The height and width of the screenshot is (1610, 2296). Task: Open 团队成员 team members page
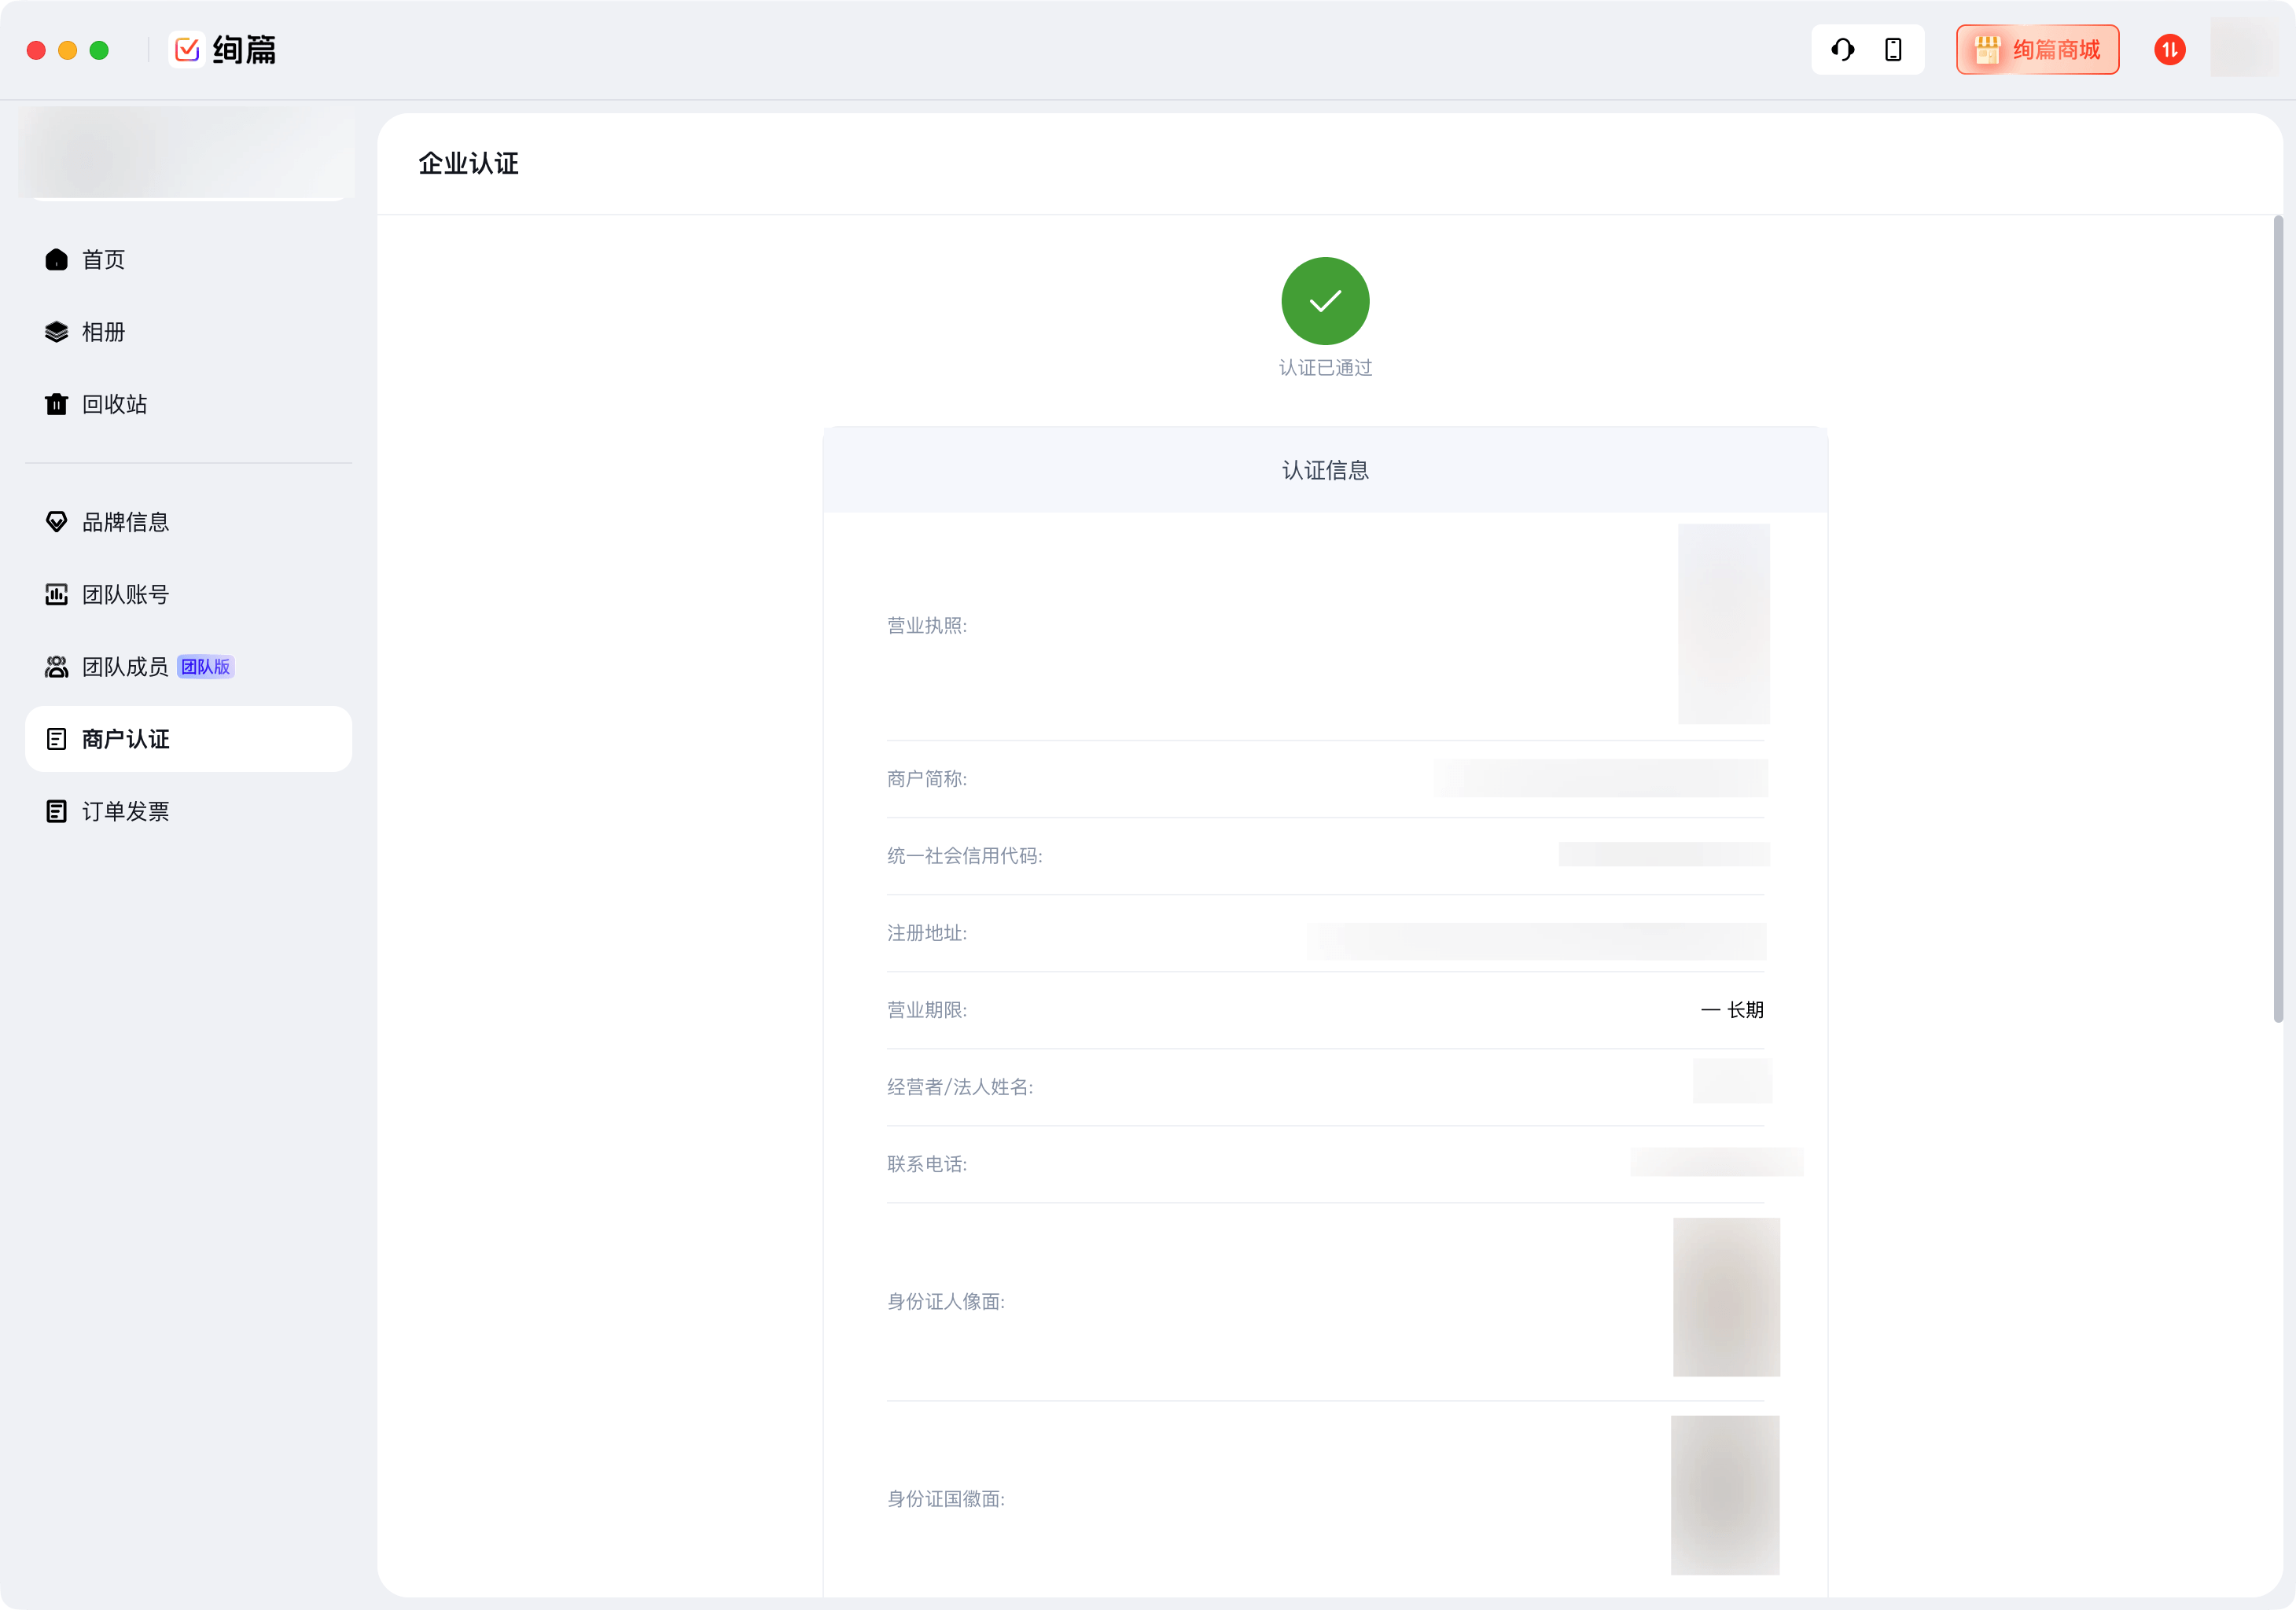125,667
